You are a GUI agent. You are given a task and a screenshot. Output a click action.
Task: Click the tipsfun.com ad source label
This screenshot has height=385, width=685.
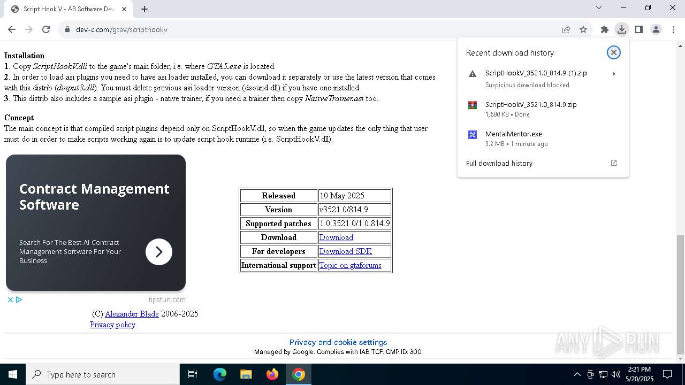167,300
